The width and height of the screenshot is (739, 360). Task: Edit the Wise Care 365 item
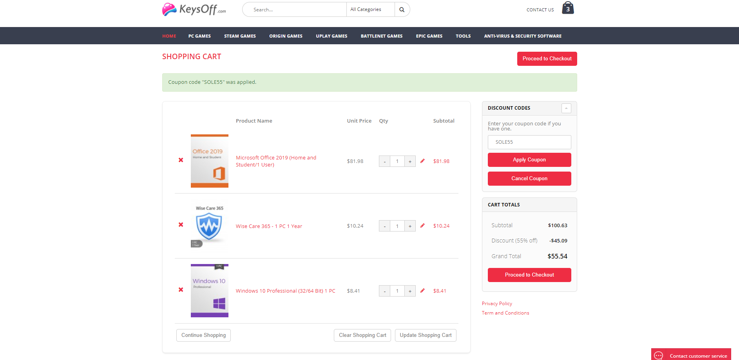tap(422, 226)
